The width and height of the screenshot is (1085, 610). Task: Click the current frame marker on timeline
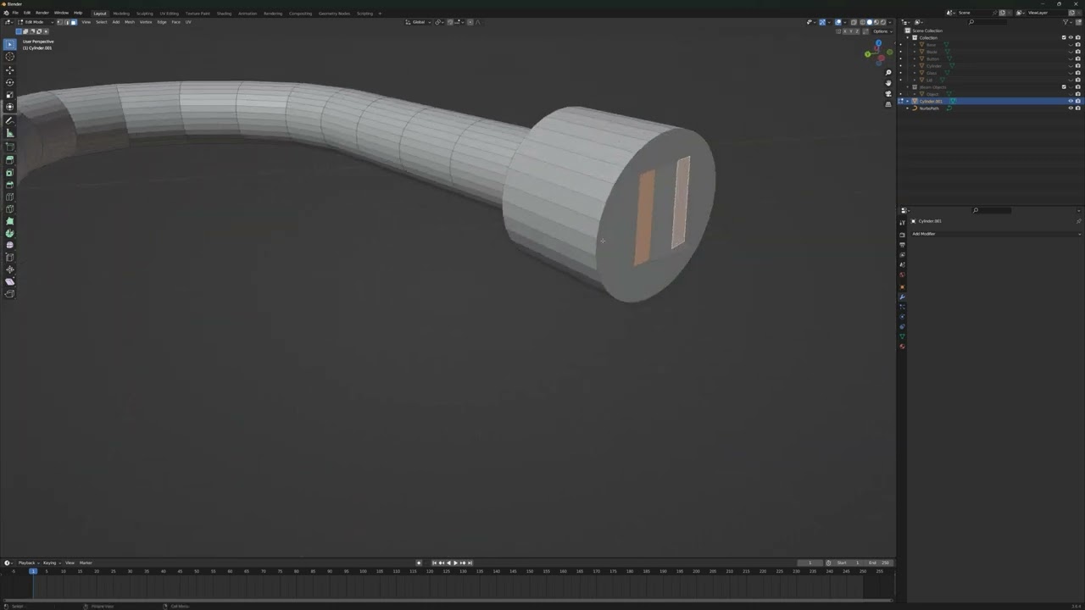click(33, 571)
